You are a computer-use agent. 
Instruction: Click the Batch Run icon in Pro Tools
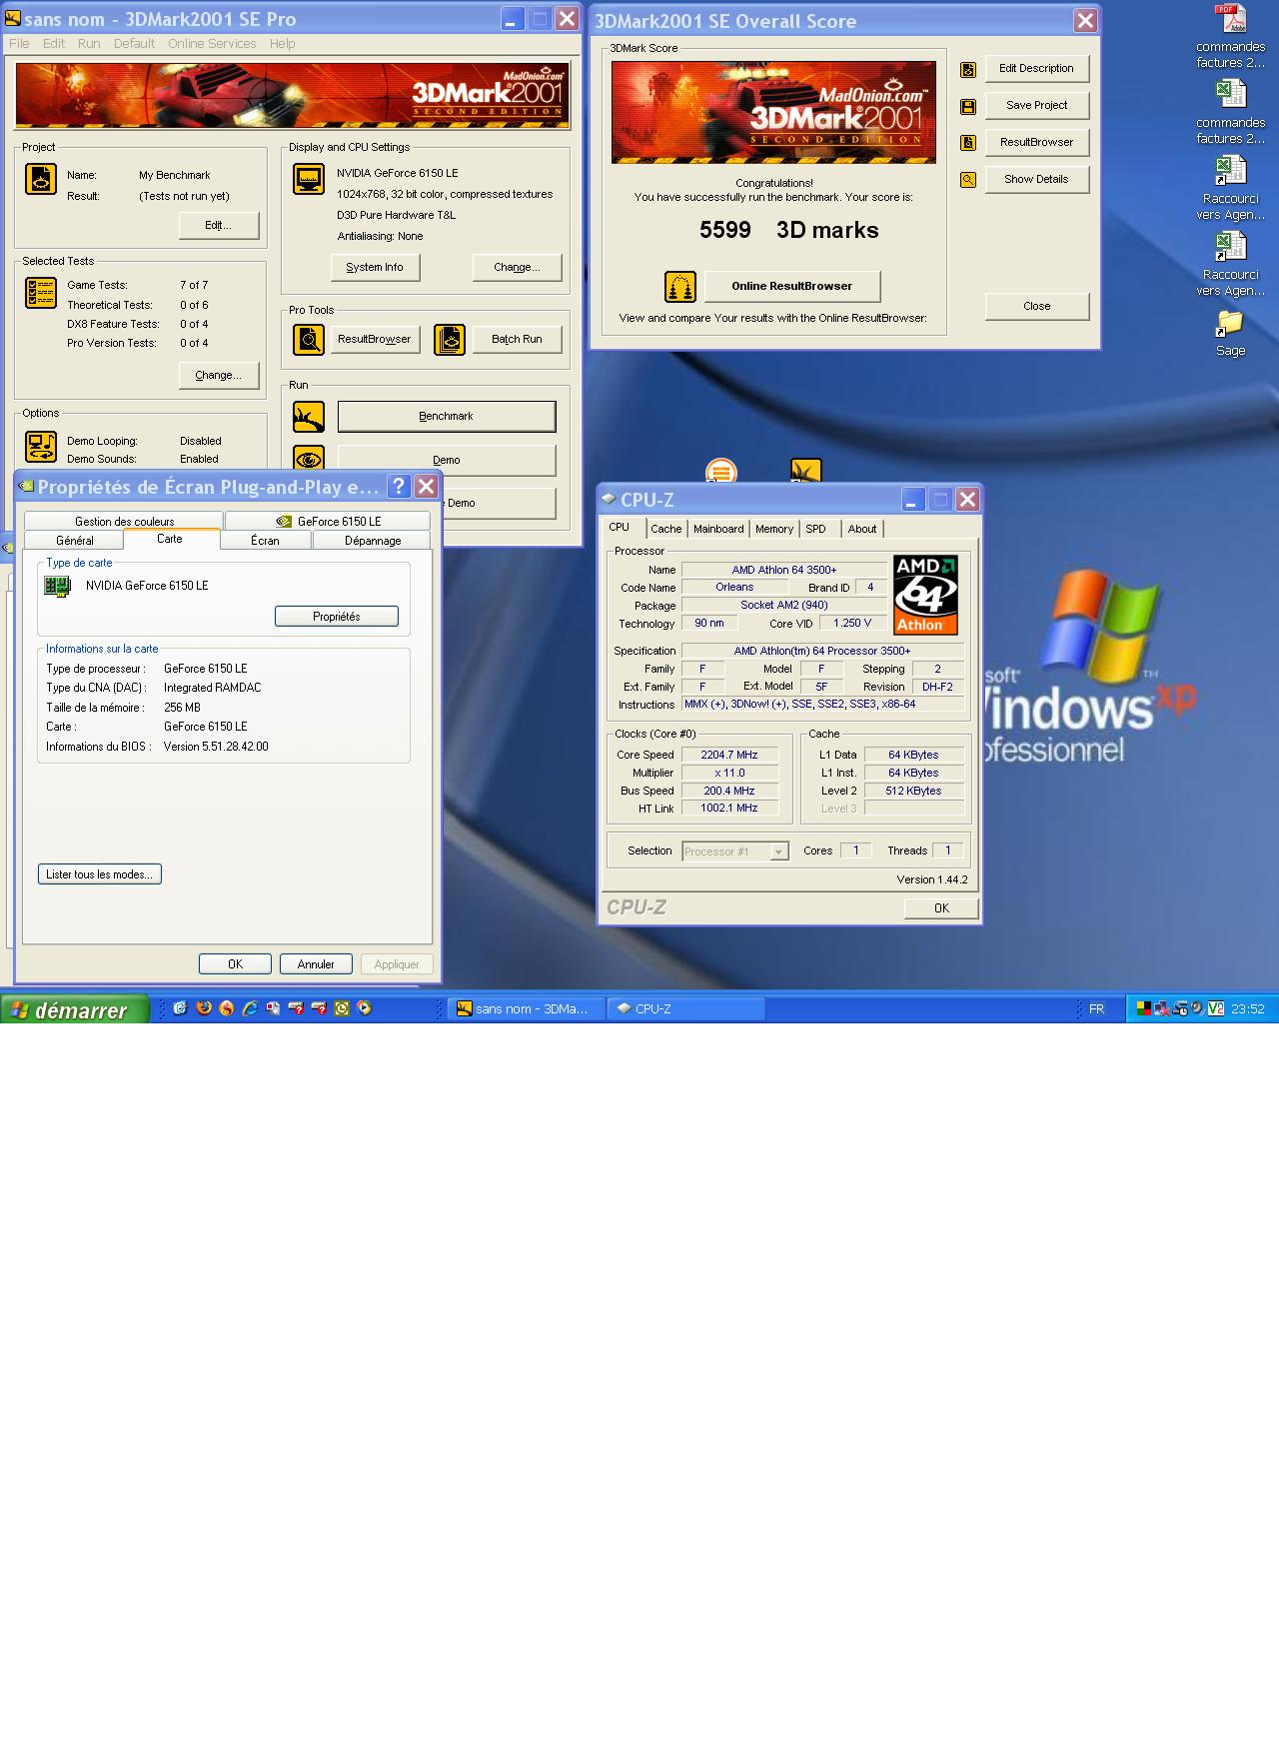point(450,340)
